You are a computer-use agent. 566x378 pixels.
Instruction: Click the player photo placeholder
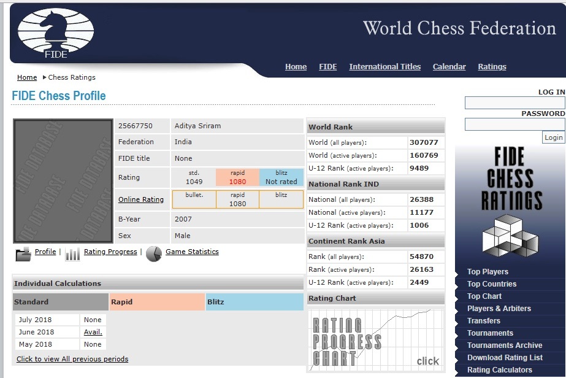[x=63, y=181]
